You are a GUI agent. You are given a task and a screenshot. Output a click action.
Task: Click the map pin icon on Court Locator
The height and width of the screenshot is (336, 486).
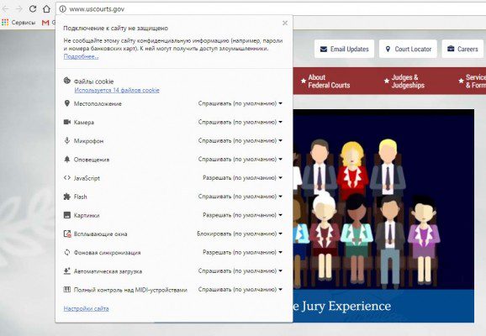click(x=388, y=49)
